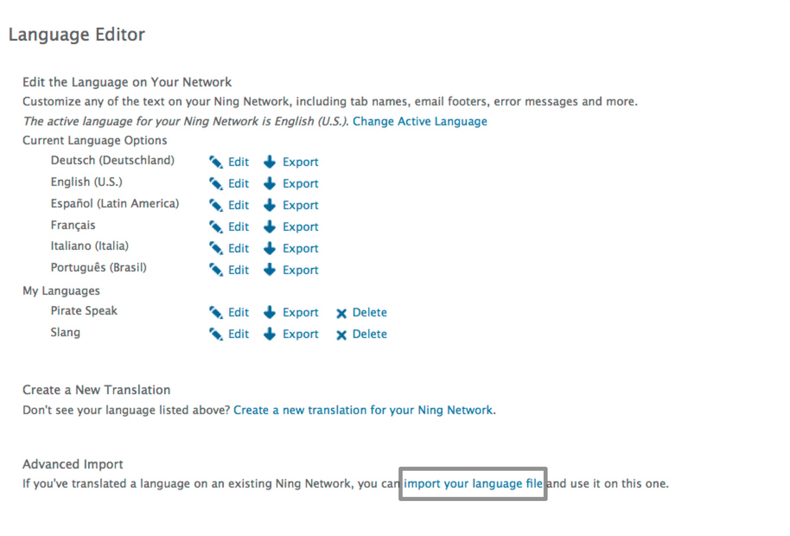The width and height of the screenshot is (790, 536).
Task: Delete the Slang custom language
Action: pos(370,334)
